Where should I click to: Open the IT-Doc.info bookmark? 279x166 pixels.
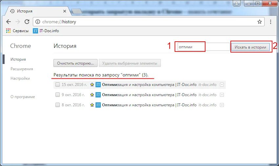click(x=46, y=31)
